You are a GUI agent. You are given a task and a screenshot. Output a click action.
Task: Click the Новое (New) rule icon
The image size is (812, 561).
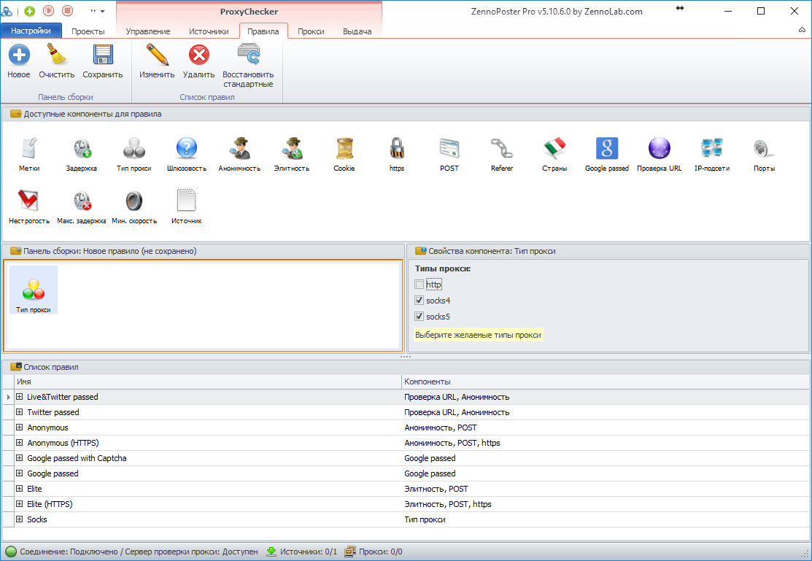click(19, 55)
